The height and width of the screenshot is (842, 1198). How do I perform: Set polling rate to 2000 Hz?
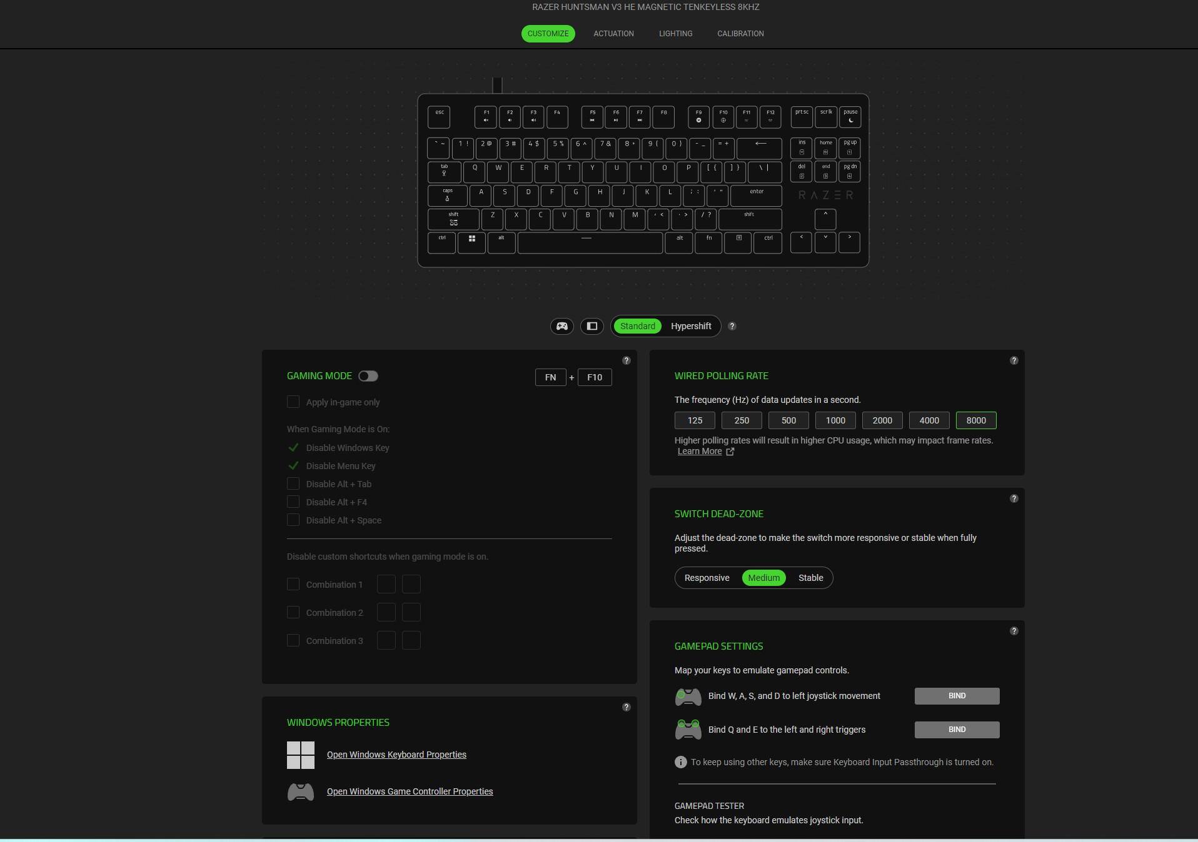click(x=882, y=420)
